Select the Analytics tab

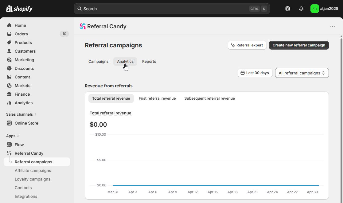125,62
